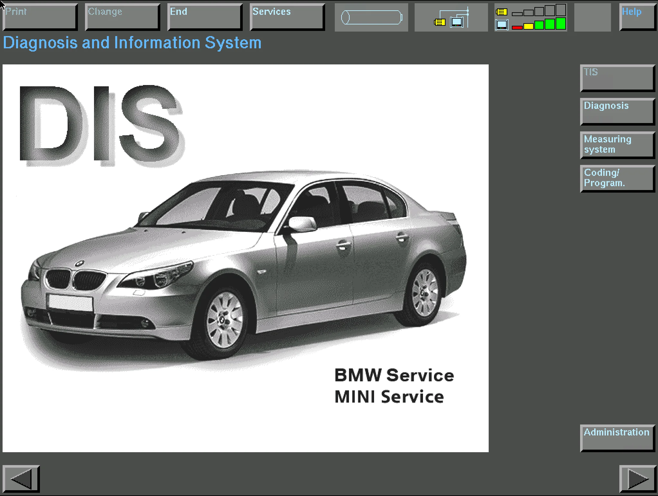Open Coding/Program. functions
658x496 pixels.
(616, 179)
